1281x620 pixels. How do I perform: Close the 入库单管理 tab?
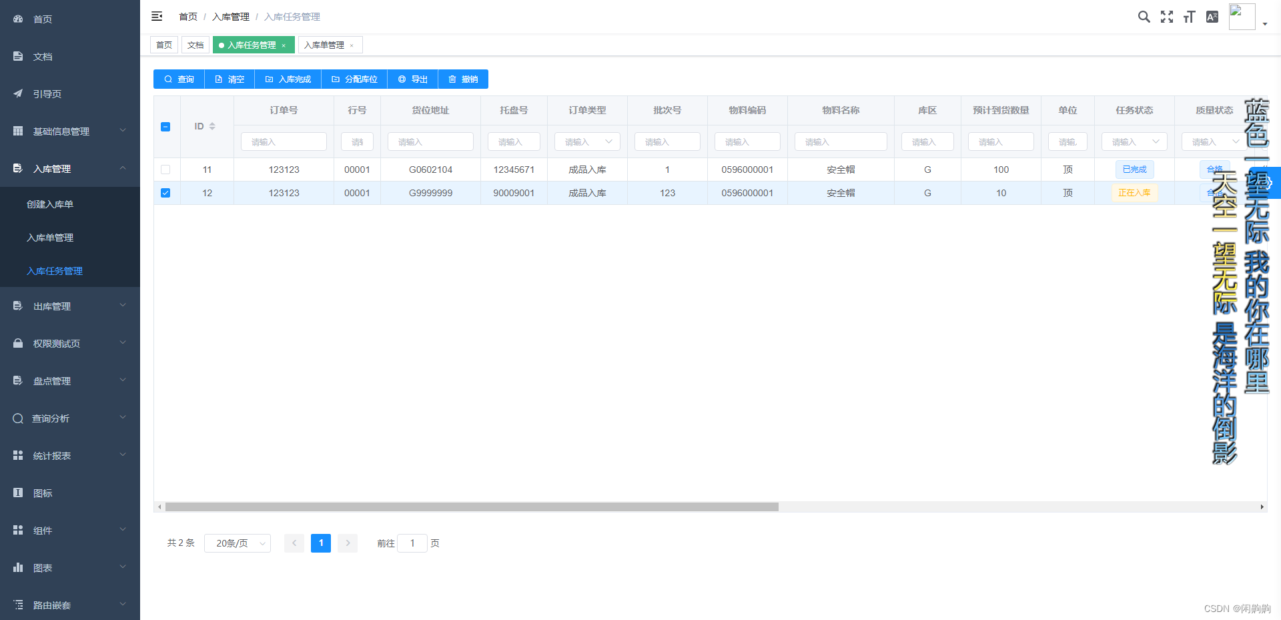[x=352, y=45]
